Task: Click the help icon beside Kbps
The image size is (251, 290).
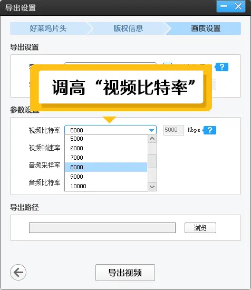Action: coord(209,130)
